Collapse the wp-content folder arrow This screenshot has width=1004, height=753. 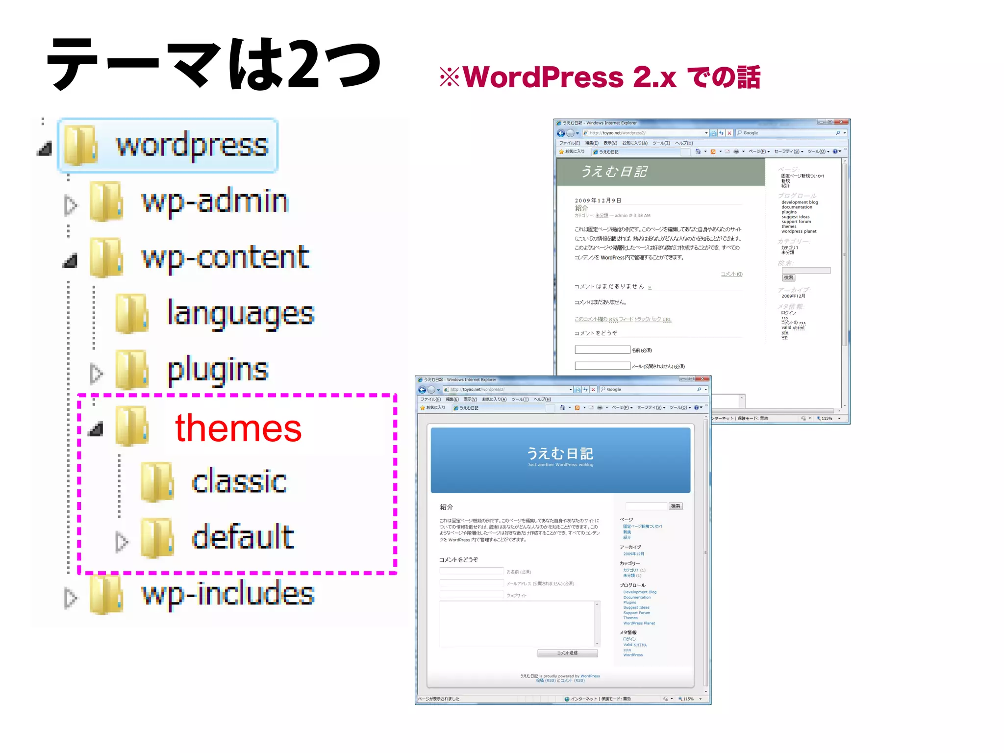[x=70, y=261]
